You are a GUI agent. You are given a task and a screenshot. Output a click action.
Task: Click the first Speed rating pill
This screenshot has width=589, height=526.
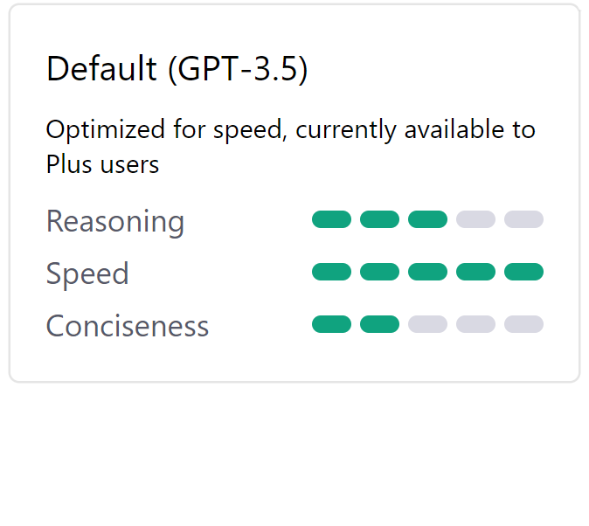[331, 272]
